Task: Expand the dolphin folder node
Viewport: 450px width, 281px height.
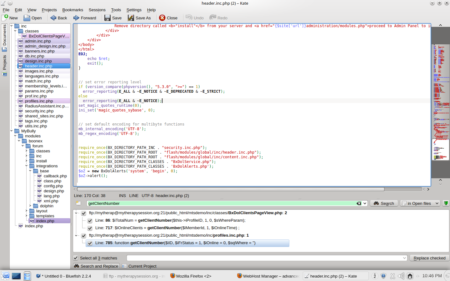Action: coord(30,206)
